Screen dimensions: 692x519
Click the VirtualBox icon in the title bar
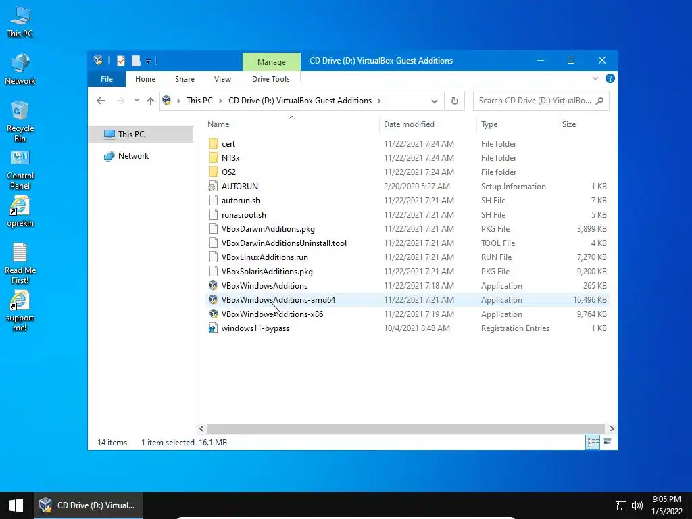[x=98, y=60]
